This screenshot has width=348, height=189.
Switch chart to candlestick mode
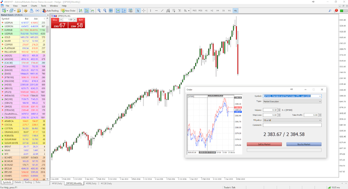tap(87, 11)
